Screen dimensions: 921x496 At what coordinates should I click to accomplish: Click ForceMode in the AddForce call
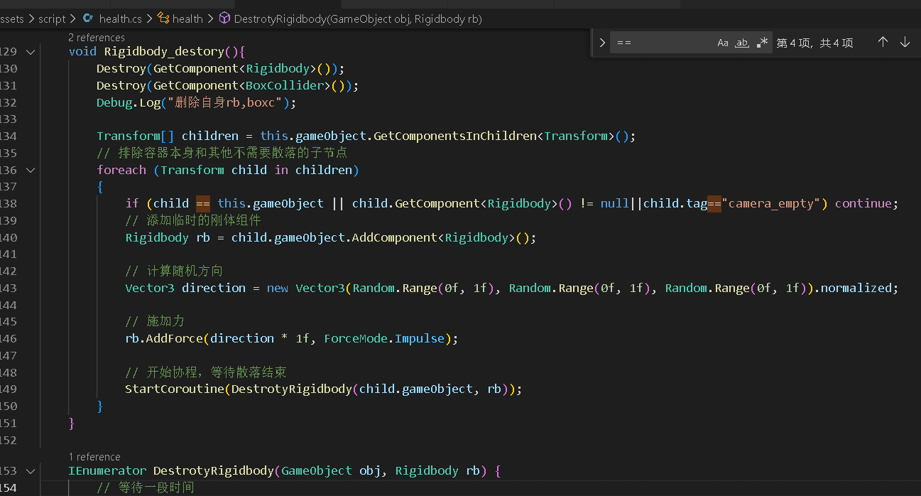[356, 338]
